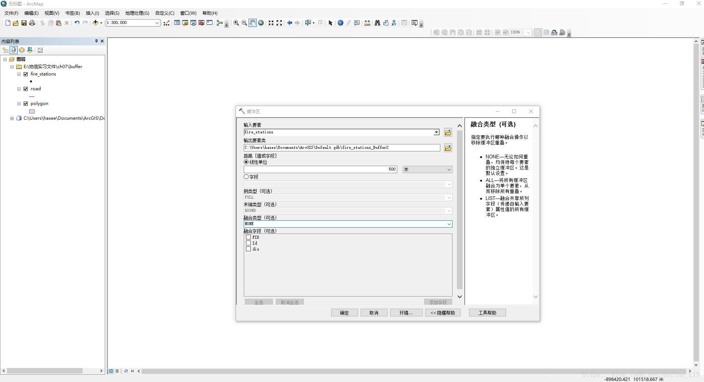Confirm the buffer dialog with OK button
Viewport: 704px width, 382px height.
click(x=344, y=313)
